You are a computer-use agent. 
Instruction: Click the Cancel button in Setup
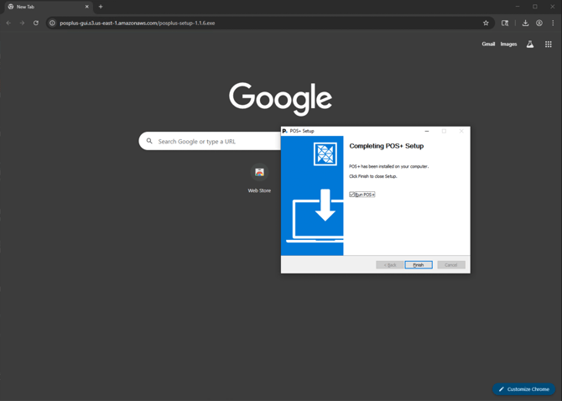(x=451, y=265)
